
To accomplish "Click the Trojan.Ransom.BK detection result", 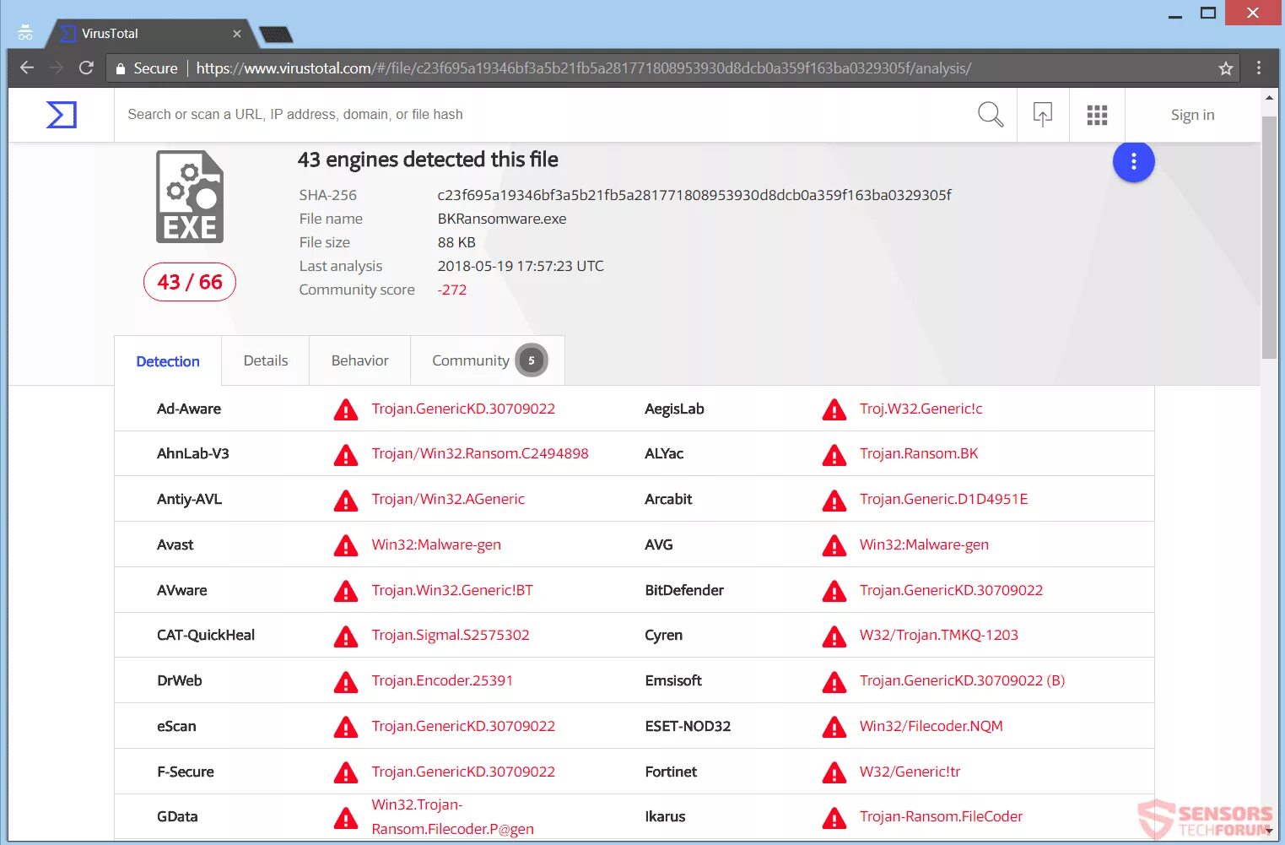I will 919,453.
